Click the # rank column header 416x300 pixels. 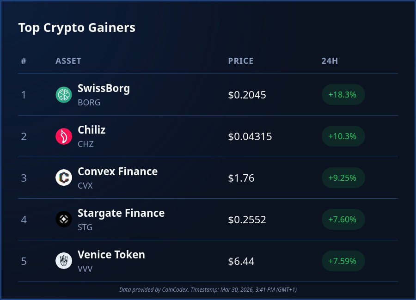(x=24, y=61)
